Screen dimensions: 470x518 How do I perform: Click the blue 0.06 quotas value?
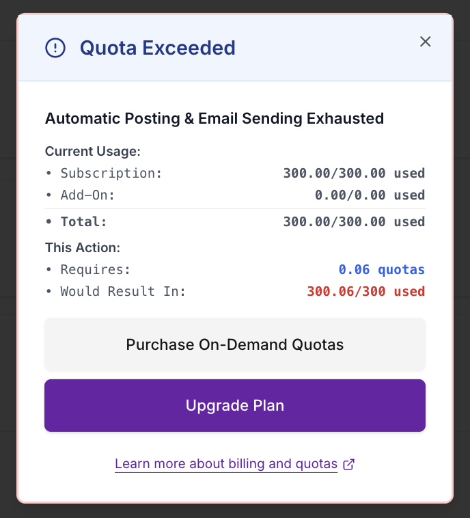381,270
